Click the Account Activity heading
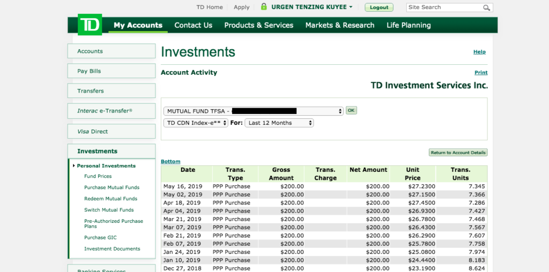 tap(189, 73)
